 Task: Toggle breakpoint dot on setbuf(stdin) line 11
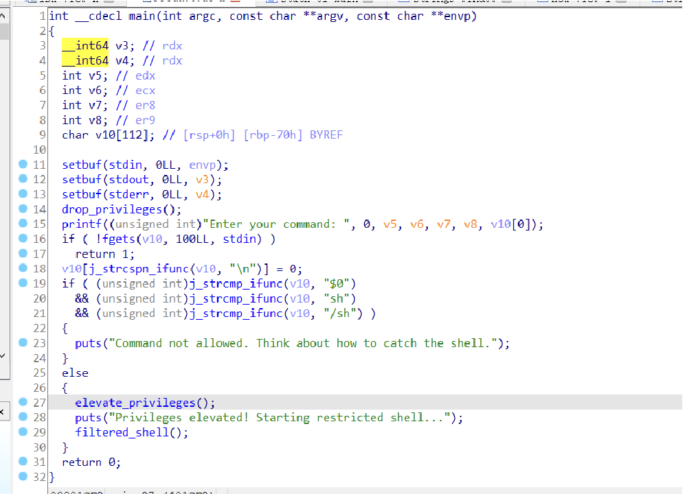pyautogui.click(x=23, y=165)
